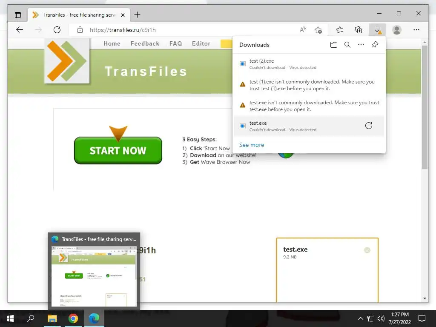Add page to favorites star icon
This screenshot has height=327, width=436.
pyautogui.click(x=318, y=30)
